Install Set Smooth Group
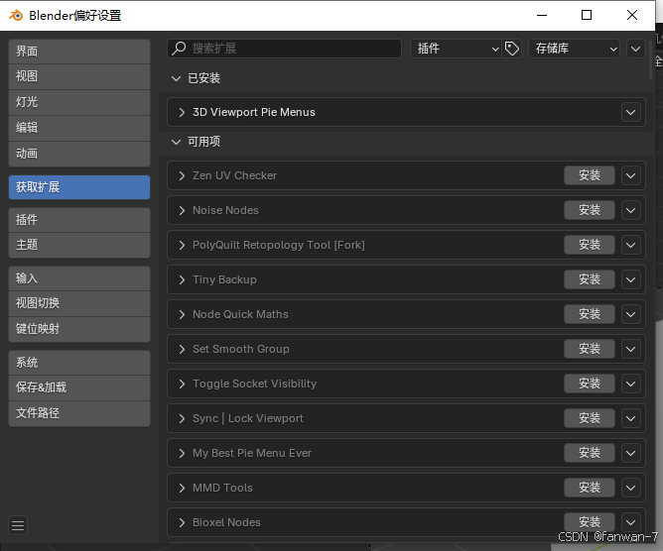663x551 pixels. (x=590, y=349)
